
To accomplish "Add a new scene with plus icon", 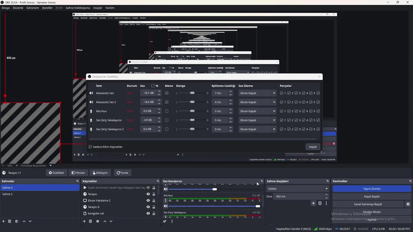I will tap(4, 221).
